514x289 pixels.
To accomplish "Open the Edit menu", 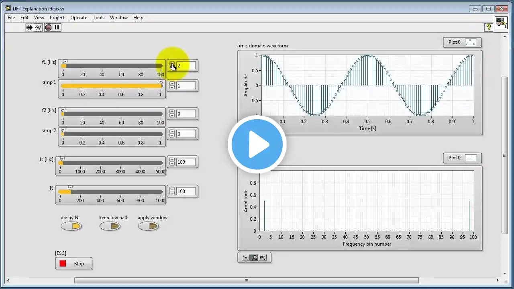I will [x=24, y=18].
